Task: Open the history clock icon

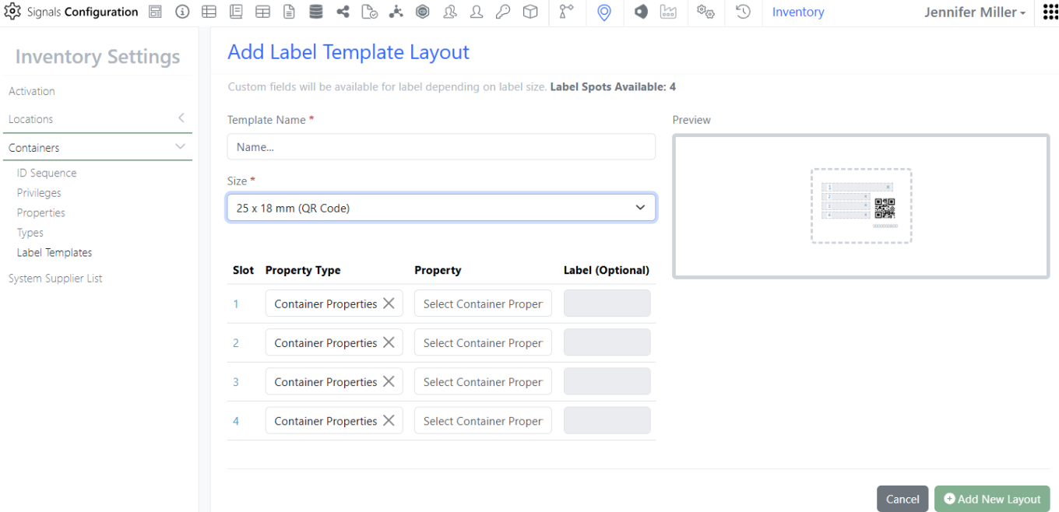Action: tap(743, 12)
